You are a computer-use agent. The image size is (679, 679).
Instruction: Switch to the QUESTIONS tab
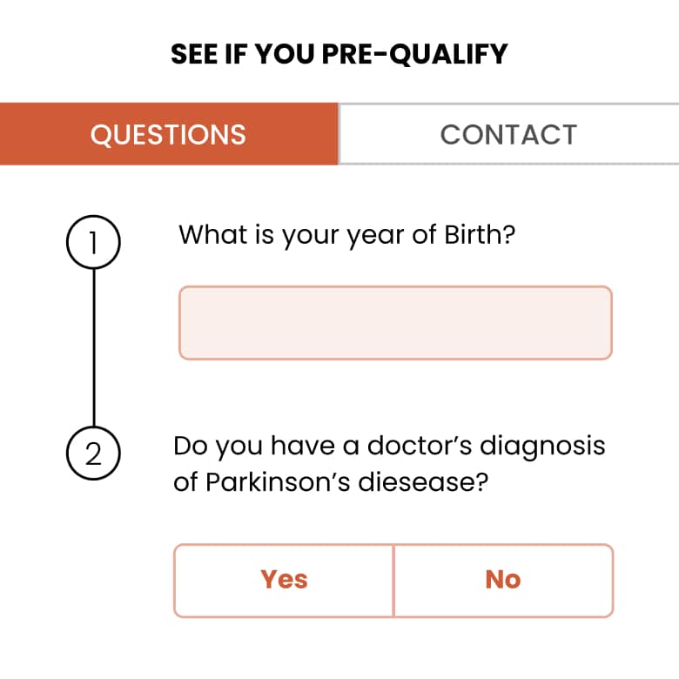click(168, 134)
